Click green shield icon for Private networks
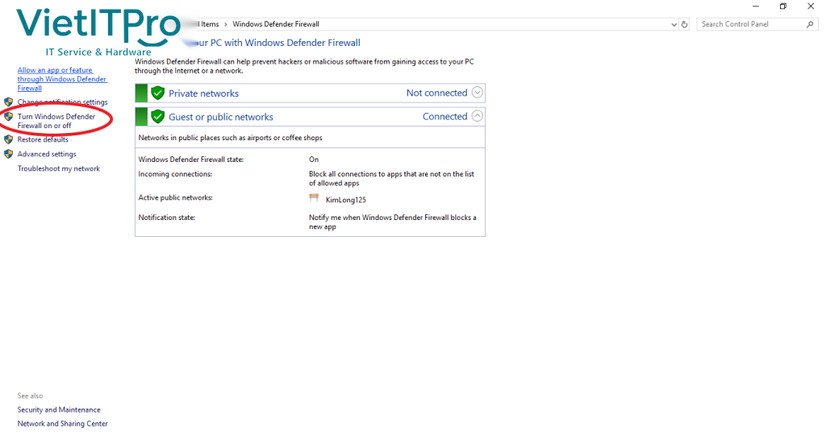This screenshot has height=440, width=826. click(157, 93)
